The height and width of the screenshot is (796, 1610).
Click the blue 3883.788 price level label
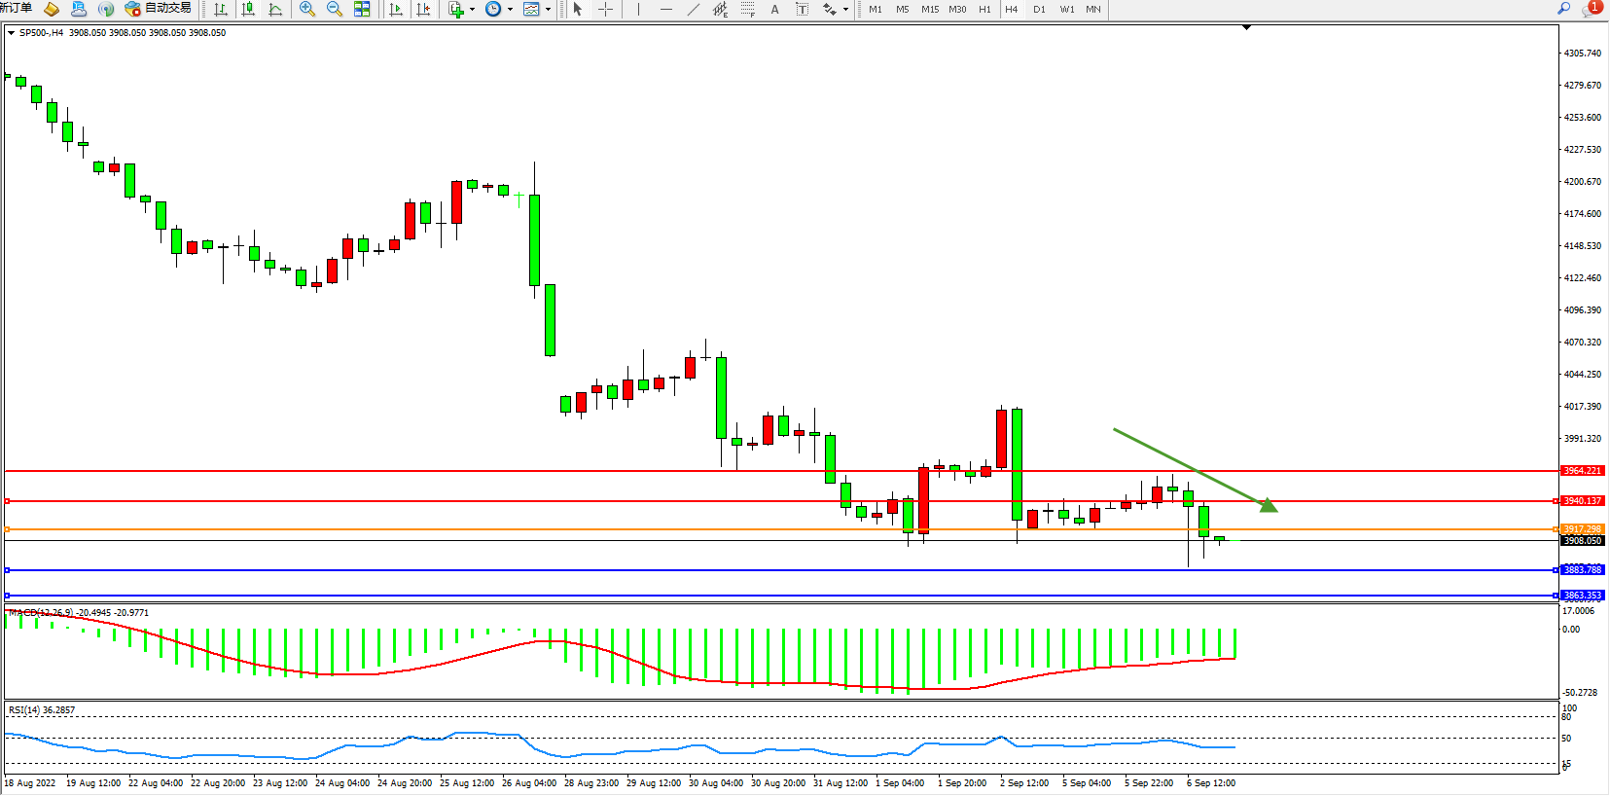click(1582, 570)
